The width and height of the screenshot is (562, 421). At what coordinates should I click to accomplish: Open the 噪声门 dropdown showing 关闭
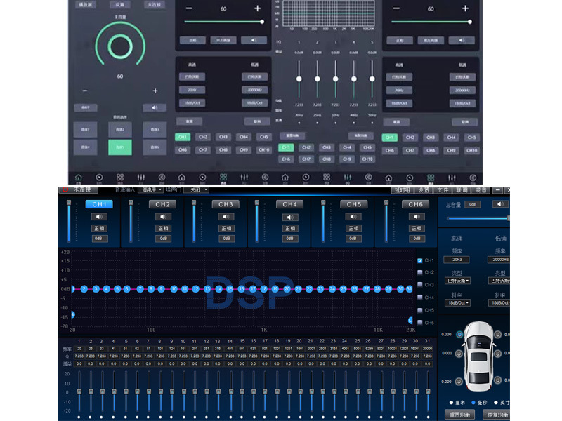pos(196,189)
